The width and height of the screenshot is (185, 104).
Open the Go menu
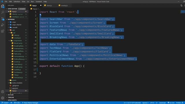click(28, 1)
